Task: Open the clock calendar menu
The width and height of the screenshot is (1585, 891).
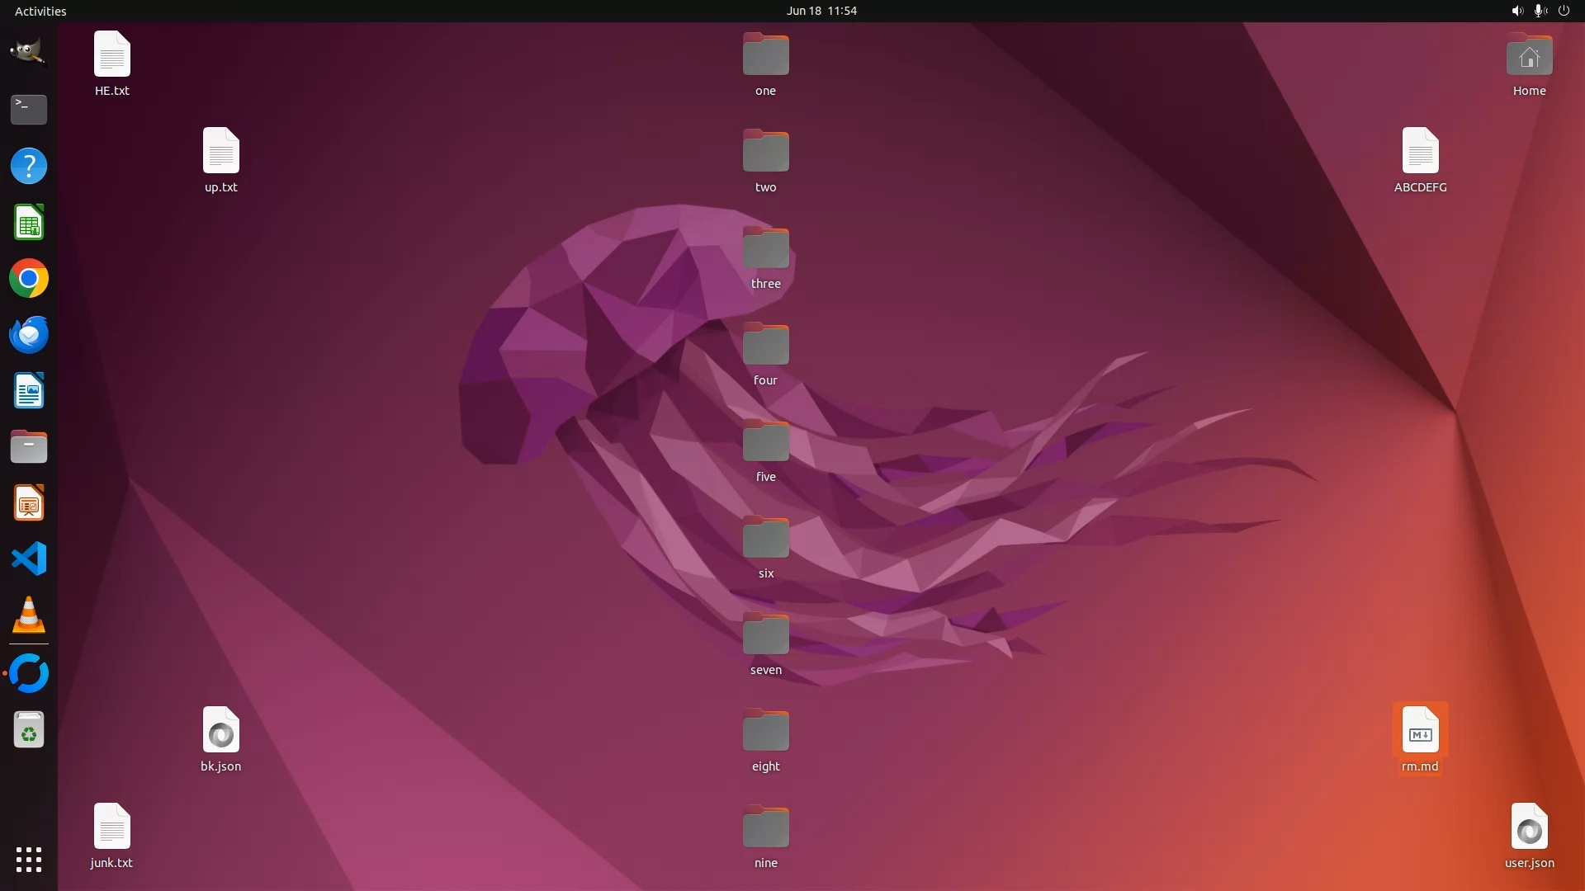Action: pos(821,11)
